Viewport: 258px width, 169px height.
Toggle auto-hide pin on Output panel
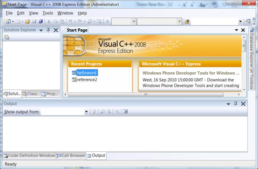[x=235, y=104]
